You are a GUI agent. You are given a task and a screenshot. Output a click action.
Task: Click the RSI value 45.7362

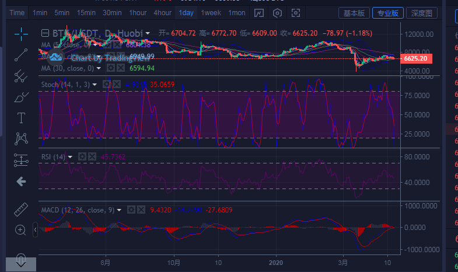[x=113, y=157]
